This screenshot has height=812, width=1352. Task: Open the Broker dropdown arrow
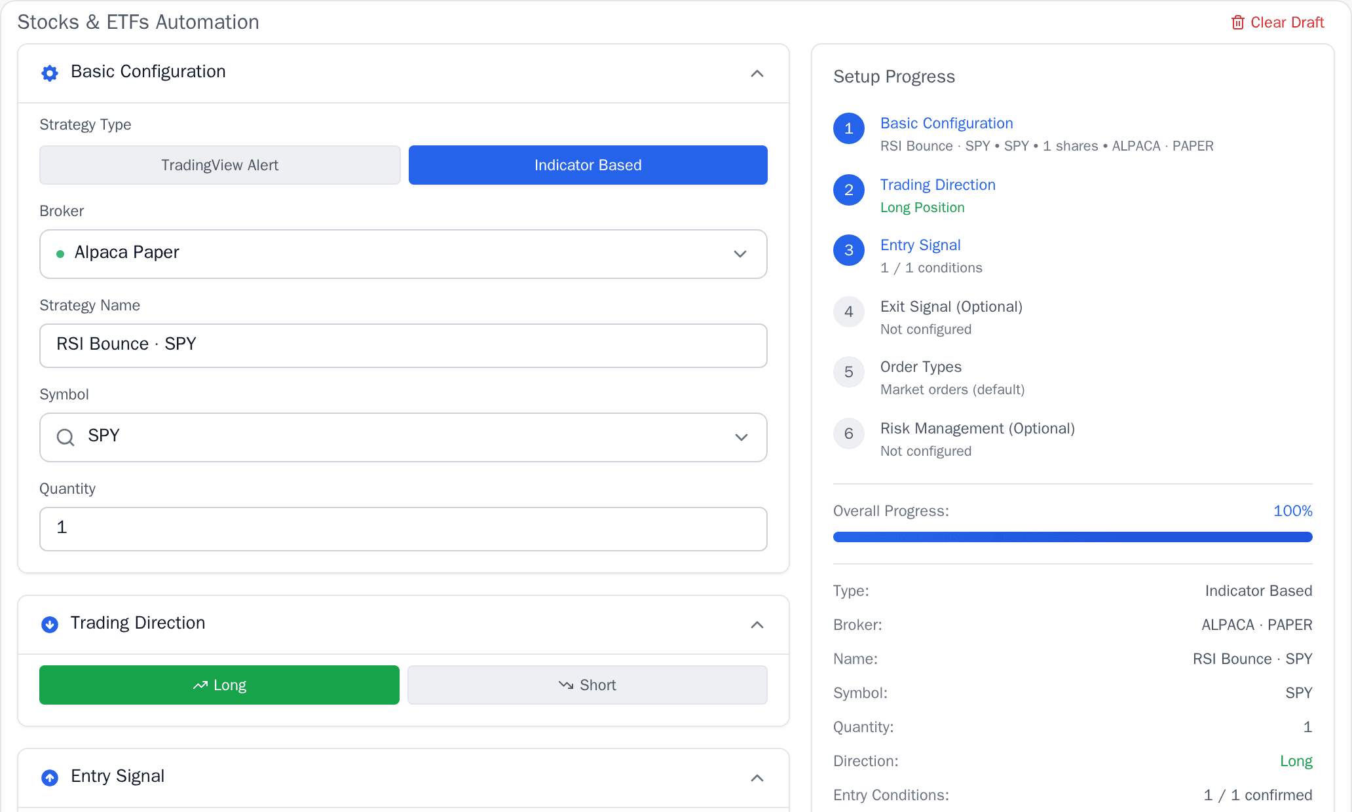coord(740,254)
